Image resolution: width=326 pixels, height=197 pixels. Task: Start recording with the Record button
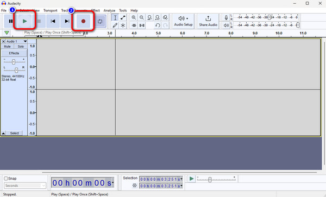click(83, 21)
